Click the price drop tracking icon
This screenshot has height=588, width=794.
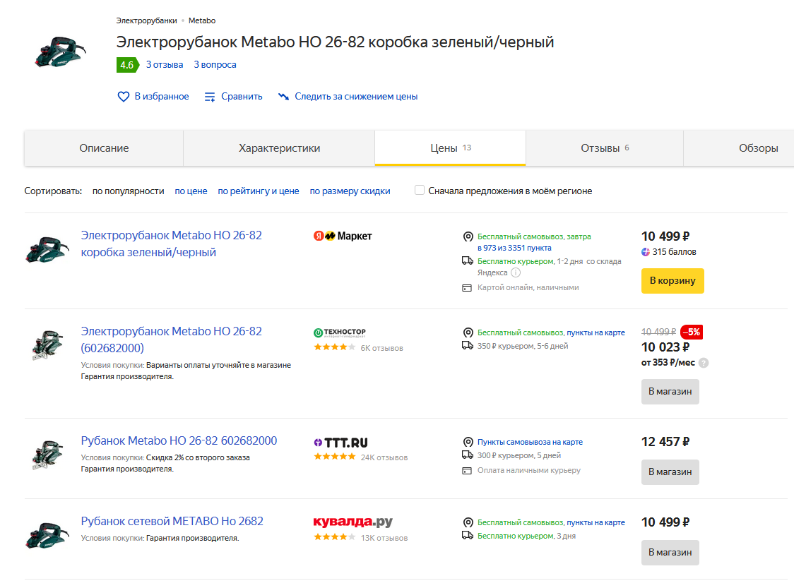[283, 97]
